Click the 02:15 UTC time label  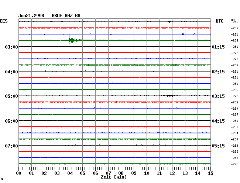click(218, 72)
